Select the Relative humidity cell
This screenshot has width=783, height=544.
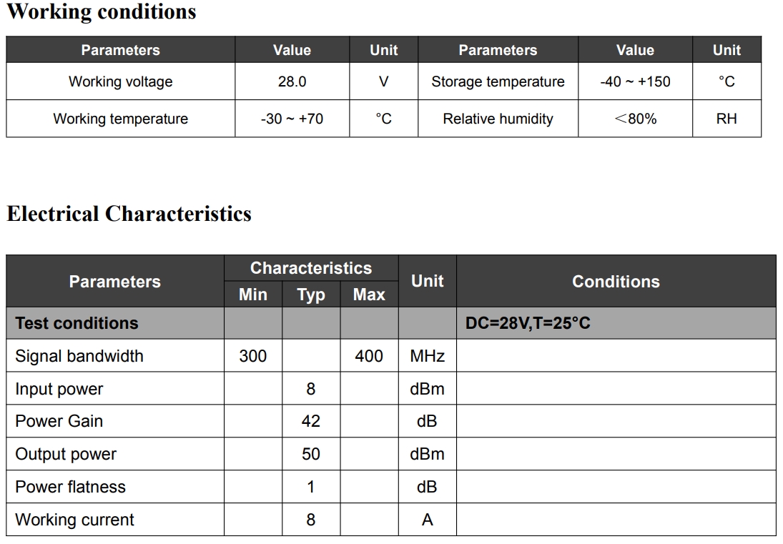coord(498,119)
